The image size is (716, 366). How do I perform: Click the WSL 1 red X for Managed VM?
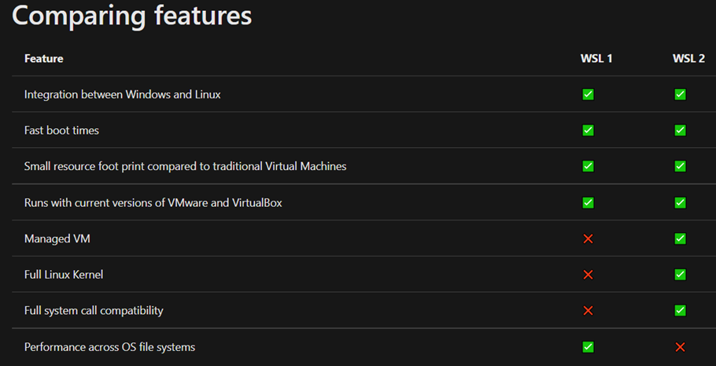click(x=589, y=238)
